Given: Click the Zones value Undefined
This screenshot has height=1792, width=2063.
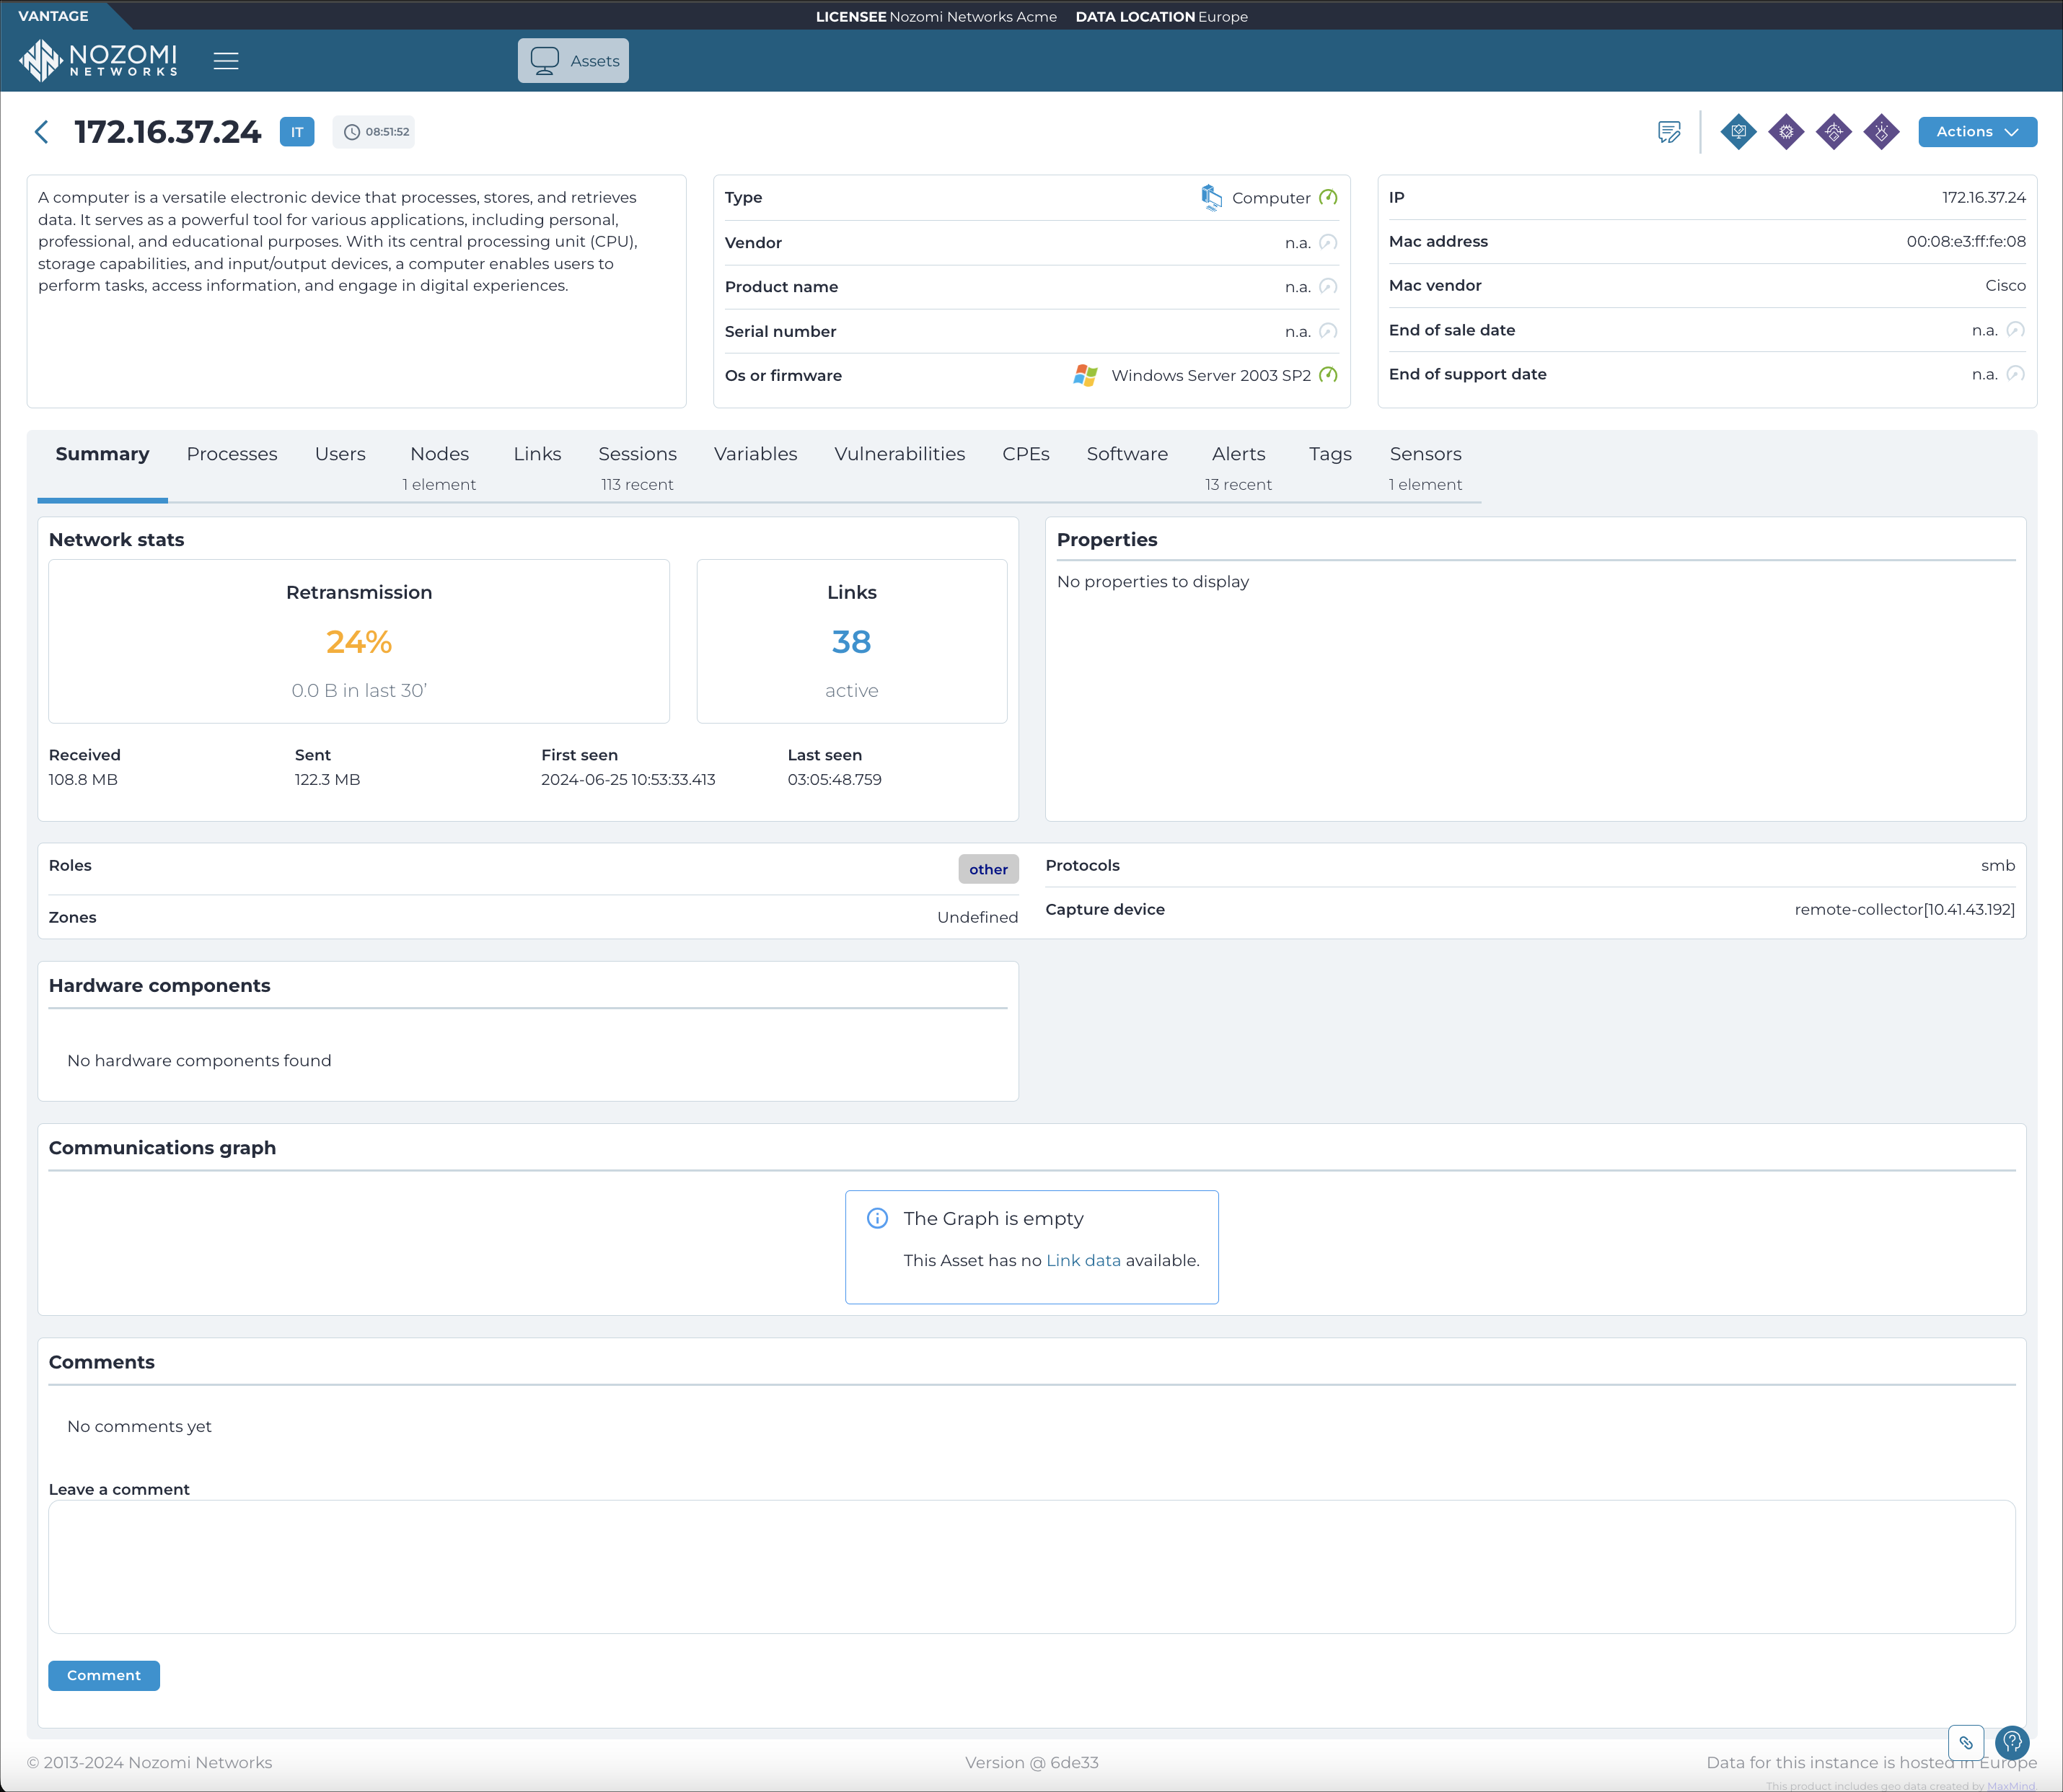Looking at the screenshot, I should pyautogui.click(x=977, y=917).
